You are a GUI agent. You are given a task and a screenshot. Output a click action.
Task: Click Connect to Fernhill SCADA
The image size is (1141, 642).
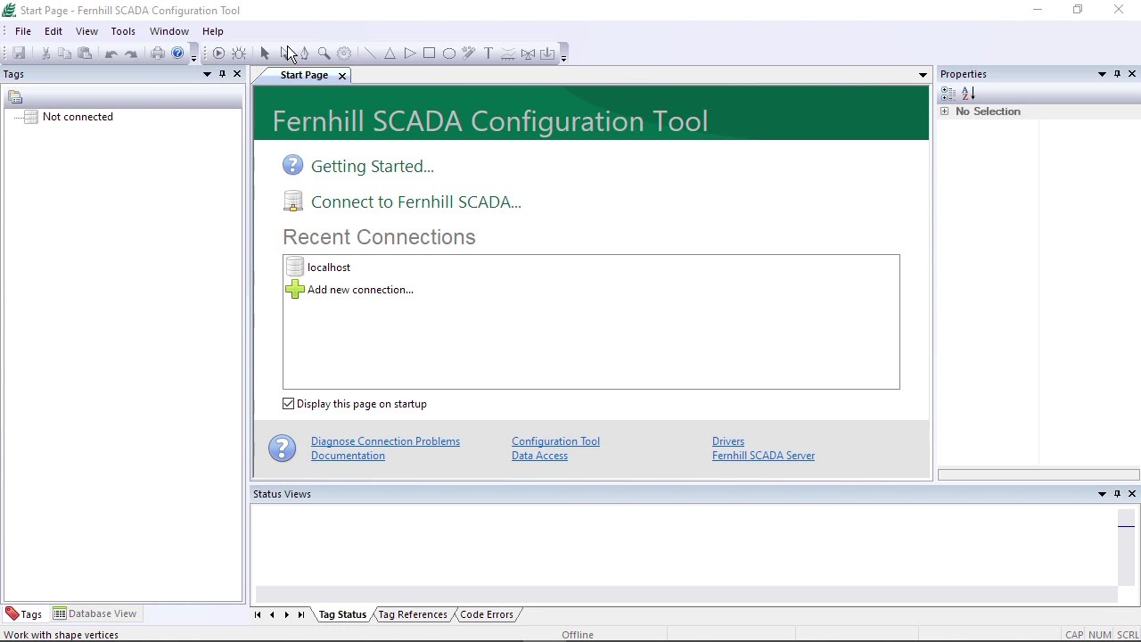coord(415,202)
